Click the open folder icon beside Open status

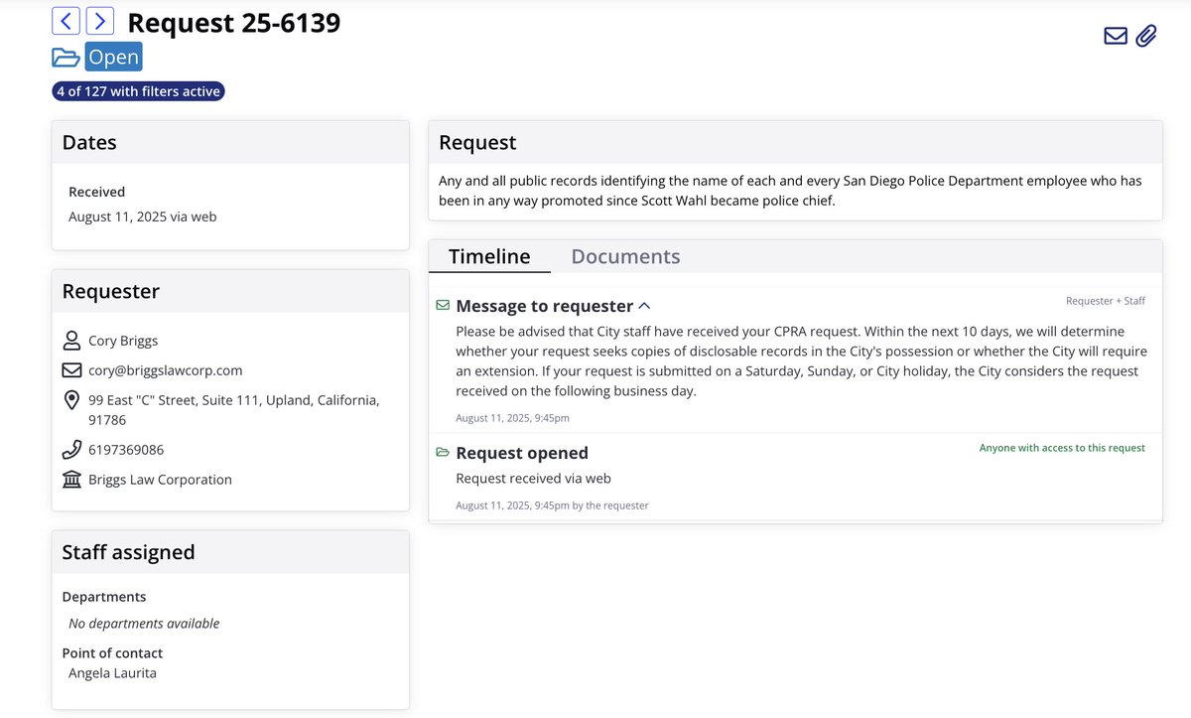click(x=64, y=57)
